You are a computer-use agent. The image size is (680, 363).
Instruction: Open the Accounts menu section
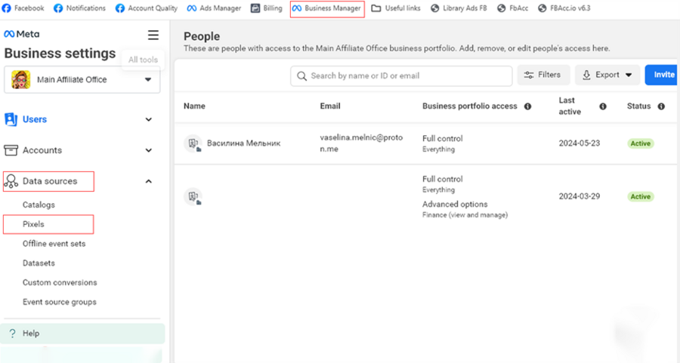click(x=42, y=150)
